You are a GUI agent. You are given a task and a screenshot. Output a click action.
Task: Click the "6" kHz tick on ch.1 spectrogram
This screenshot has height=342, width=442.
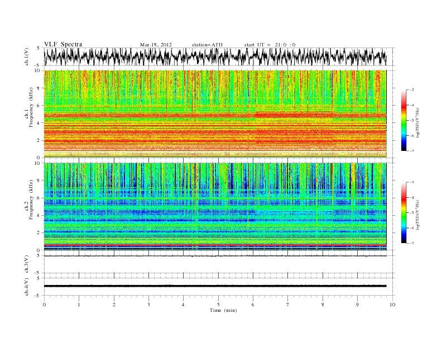[x=39, y=106]
